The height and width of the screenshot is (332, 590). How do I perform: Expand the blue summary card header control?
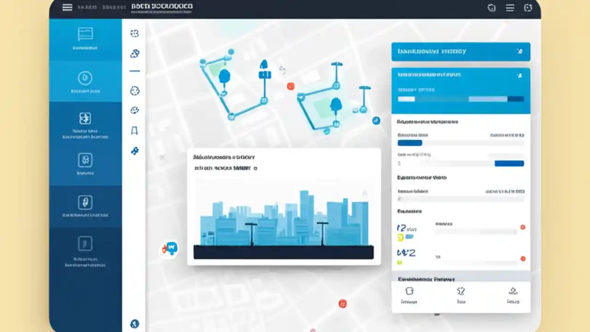coord(520,75)
